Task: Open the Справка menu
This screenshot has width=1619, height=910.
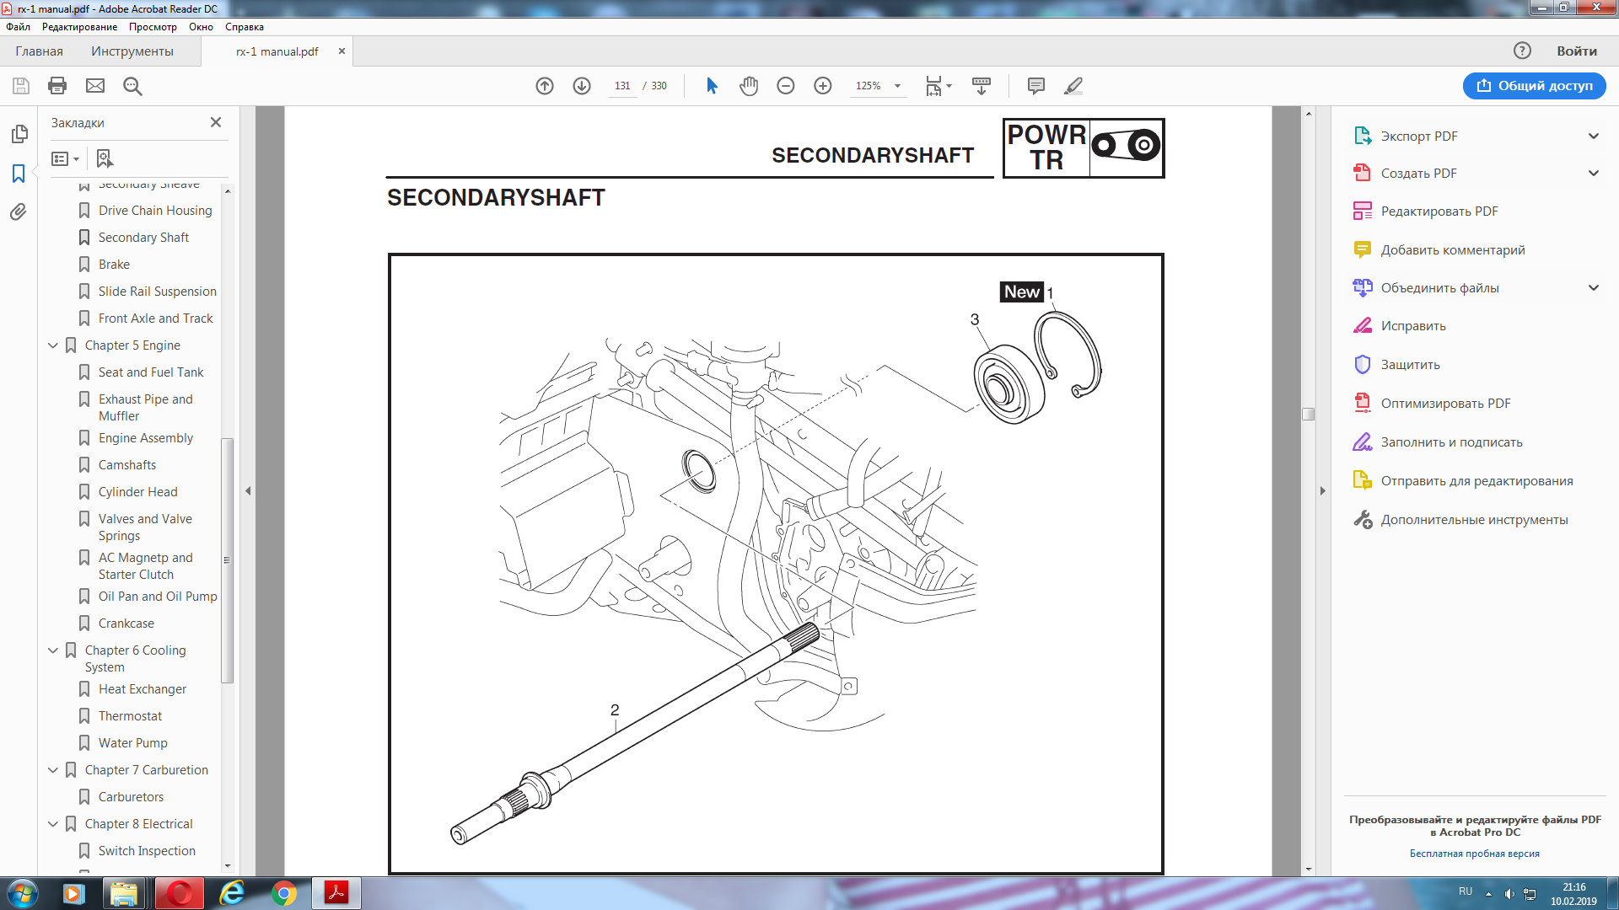Action: 245,27
